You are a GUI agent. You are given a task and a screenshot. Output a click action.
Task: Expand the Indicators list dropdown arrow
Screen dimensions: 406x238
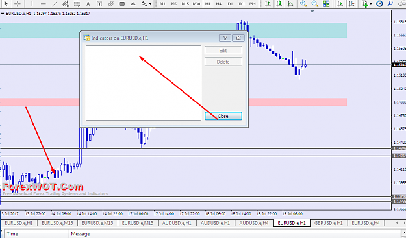(371, 4)
